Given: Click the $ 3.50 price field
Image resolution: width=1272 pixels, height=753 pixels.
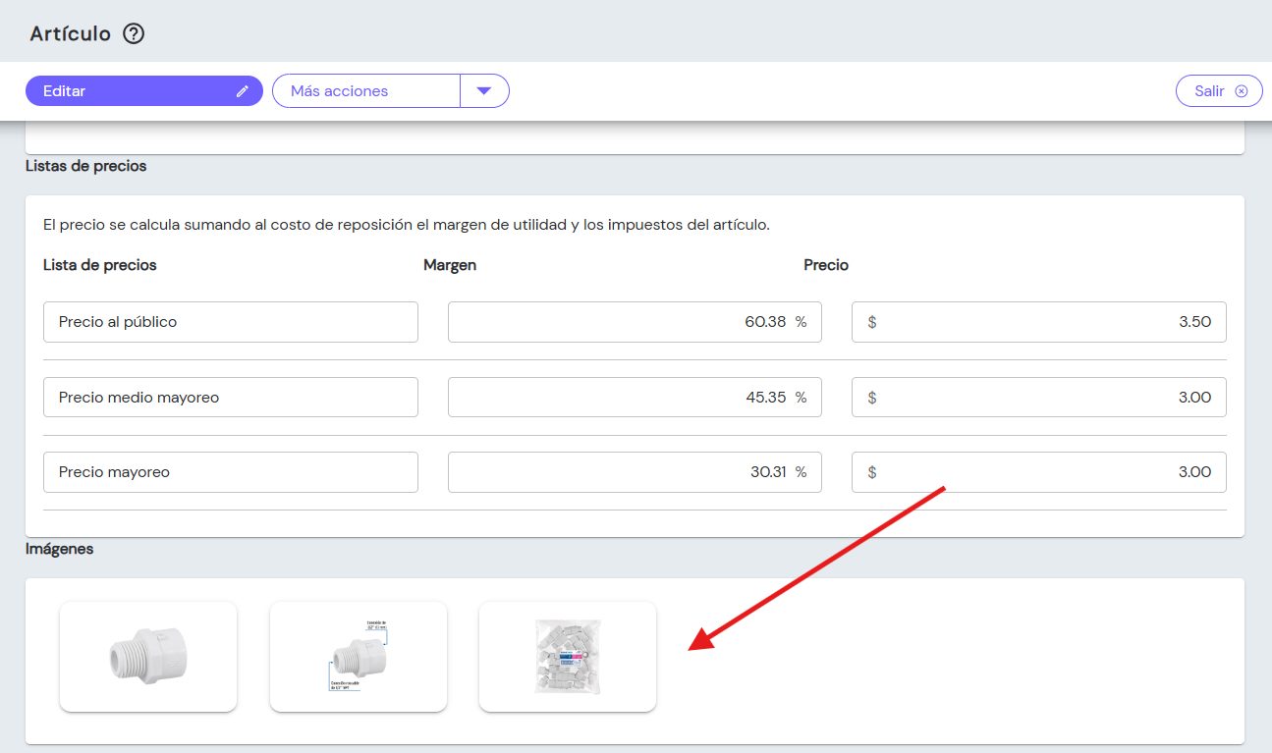Looking at the screenshot, I should point(1039,322).
